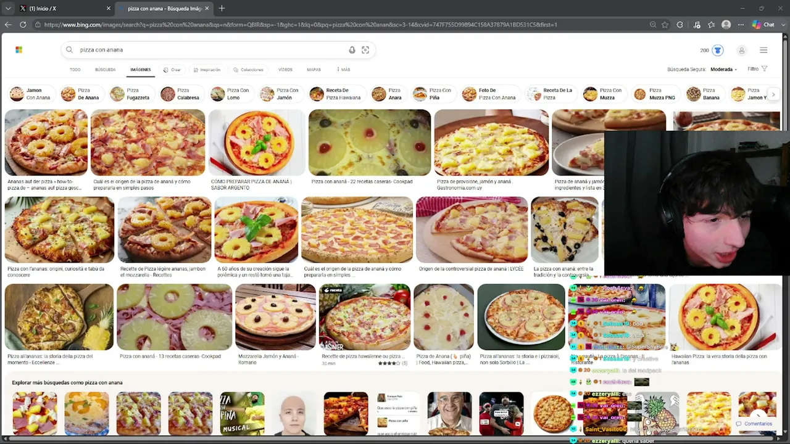The width and height of the screenshot is (790, 444).
Task: Click the 'Pizza all'ananas: la storia della pizza del momento' link
Action: 50,359
